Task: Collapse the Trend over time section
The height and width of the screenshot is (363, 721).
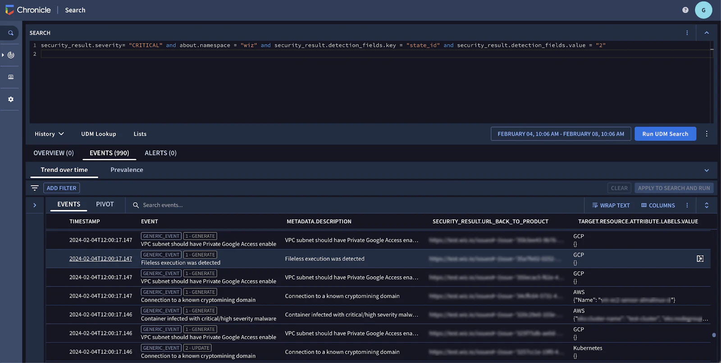Action: tap(707, 170)
